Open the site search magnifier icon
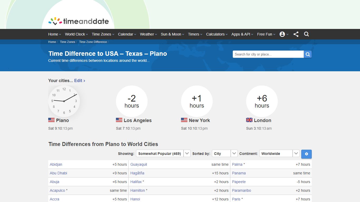This screenshot has height=202, width=360. [x=307, y=34]
